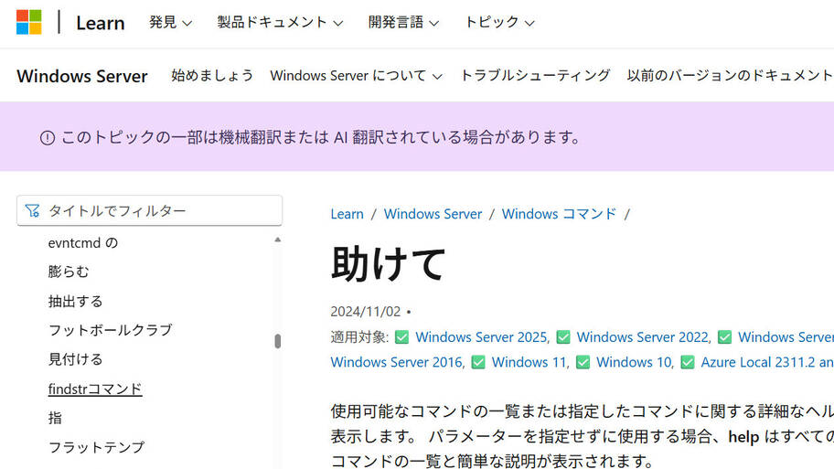Viewport: 834px width, 469px height.
Task: Open Windows コマンド breadcrumb link
Action: [x=559, y=214]
